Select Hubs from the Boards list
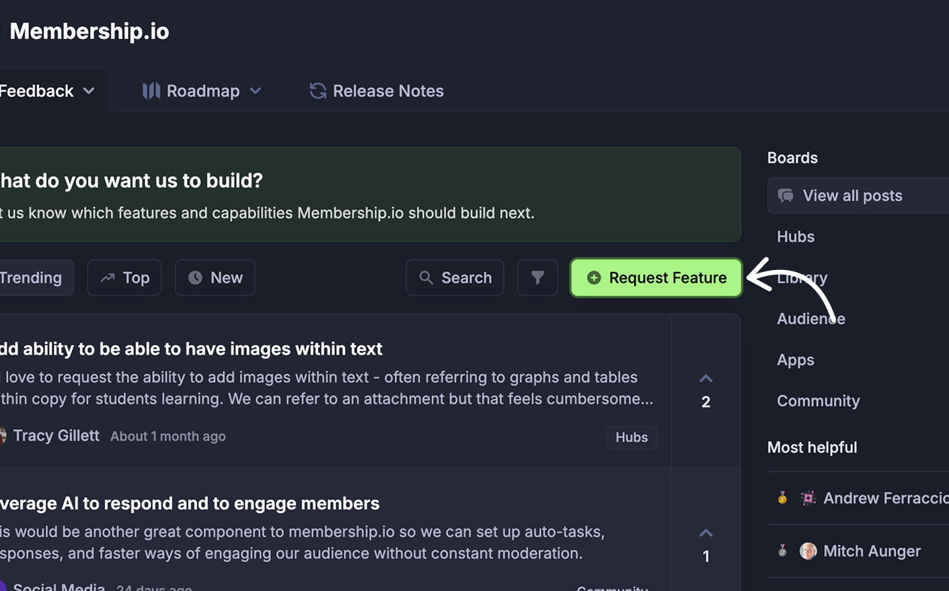 795,236
